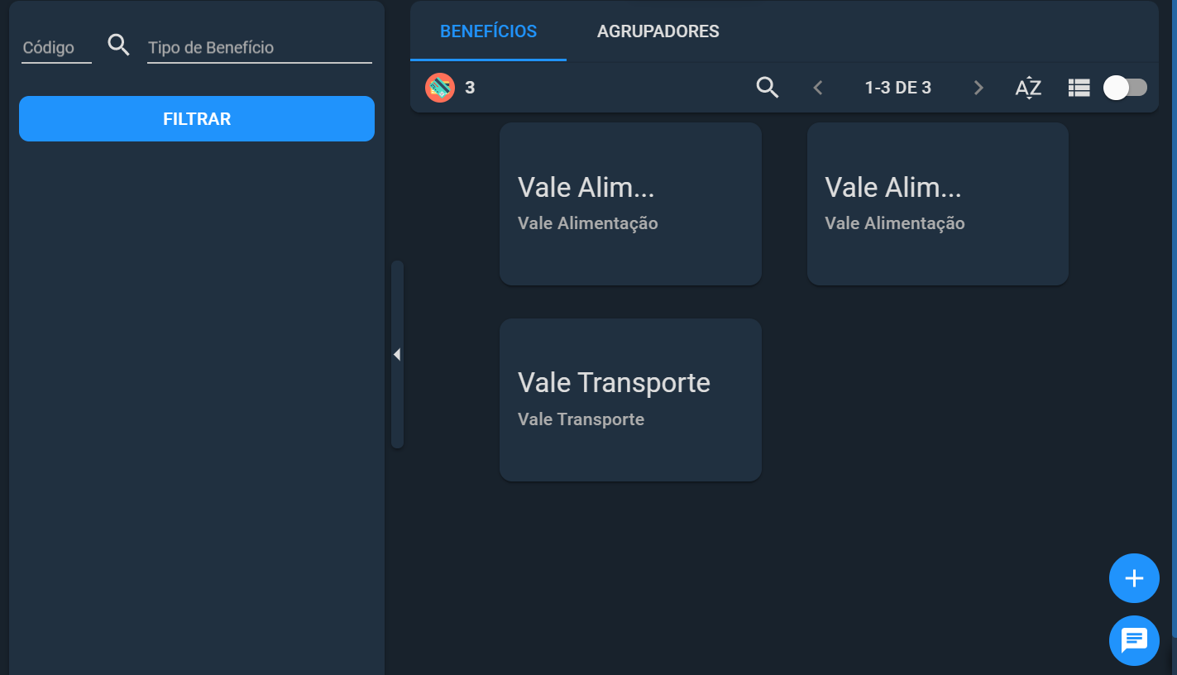Focus the Código input field
Image resolution: width=1177 pixels, height=675 pixels.
(x=56, y=48)
